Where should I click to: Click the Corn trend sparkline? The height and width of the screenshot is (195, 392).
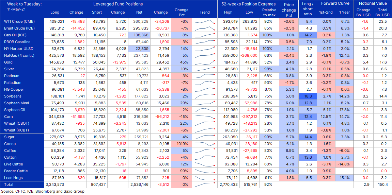click(205, 117)
